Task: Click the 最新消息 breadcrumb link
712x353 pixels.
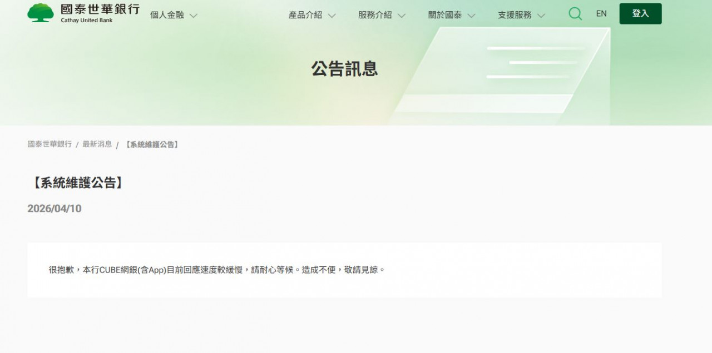Action: pyautogui.click(x=97, y=144)
